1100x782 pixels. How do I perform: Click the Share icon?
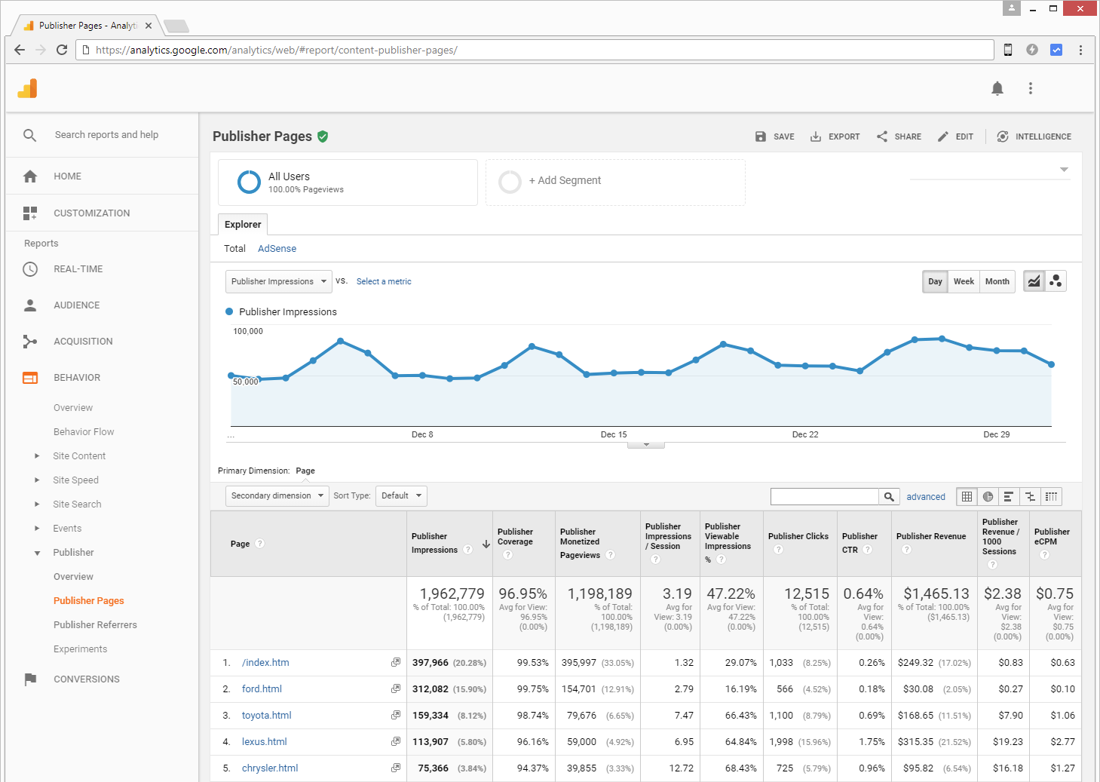click(882, 136)
